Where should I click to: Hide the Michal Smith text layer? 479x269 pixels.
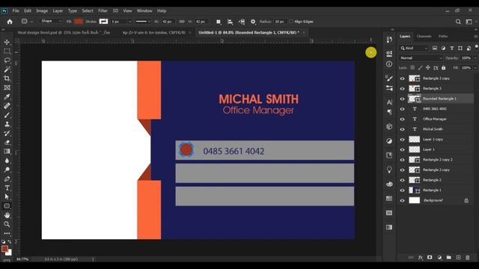click(403, 129)
